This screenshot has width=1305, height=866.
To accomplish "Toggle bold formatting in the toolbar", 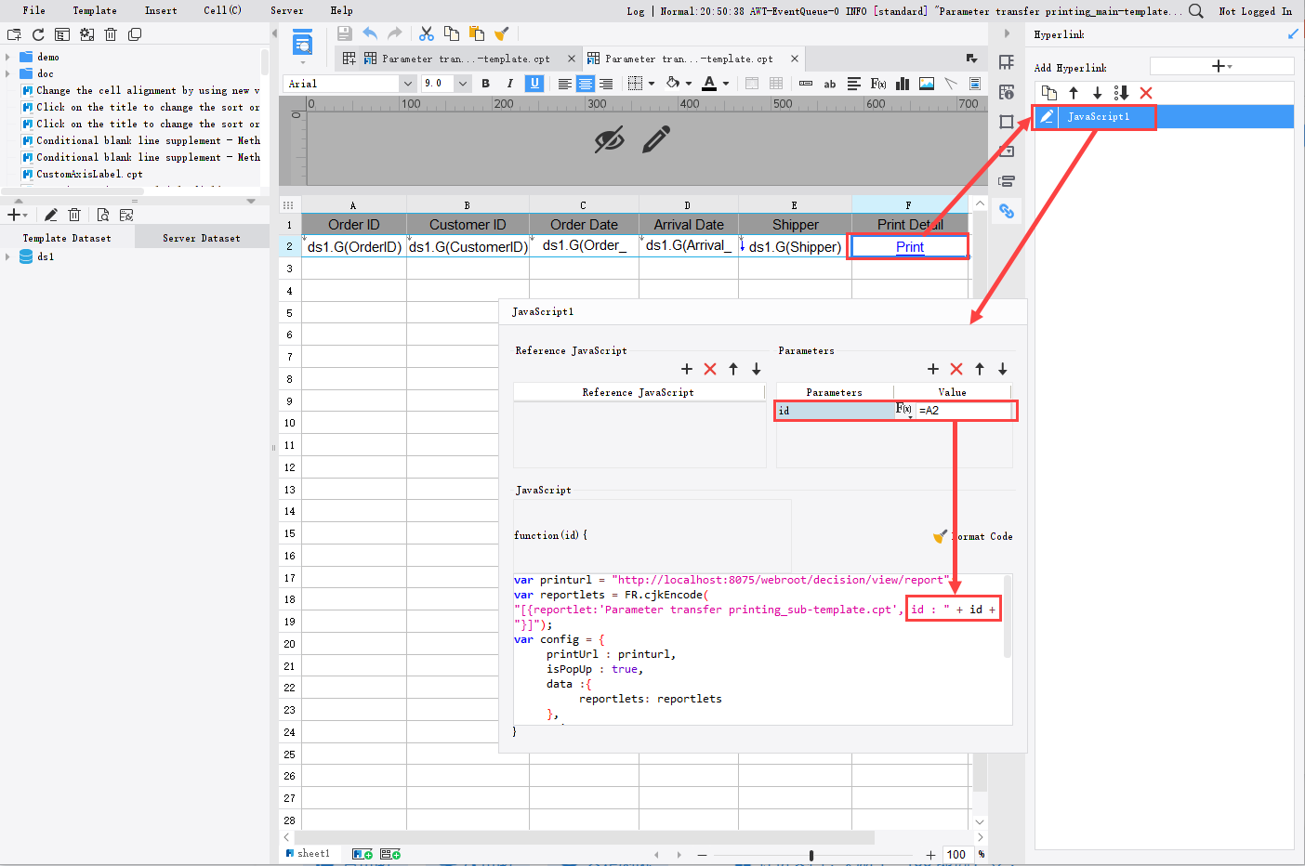I will pos(485,83).
